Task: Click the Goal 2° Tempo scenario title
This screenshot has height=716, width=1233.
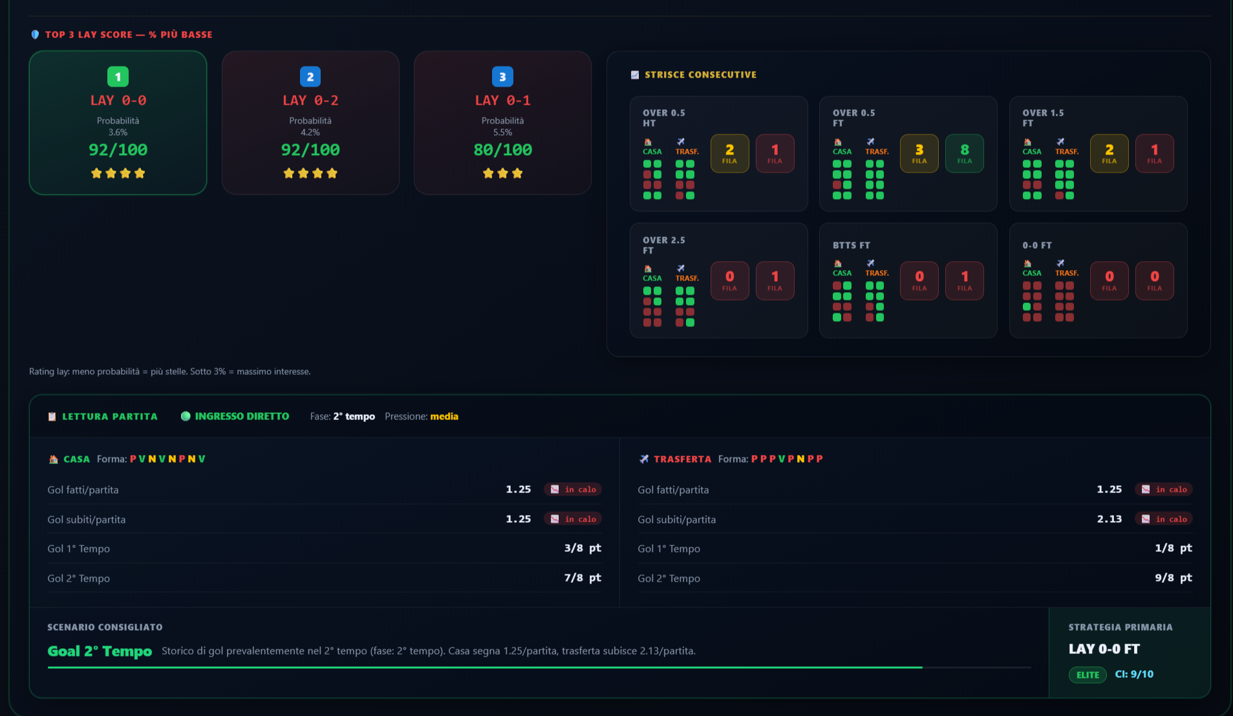Action: [x=100, y=651]
